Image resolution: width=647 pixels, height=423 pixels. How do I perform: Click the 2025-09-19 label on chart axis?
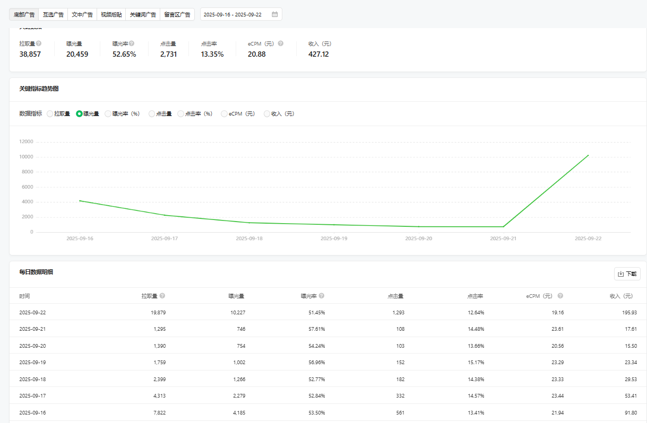click(x=334, y=239)
